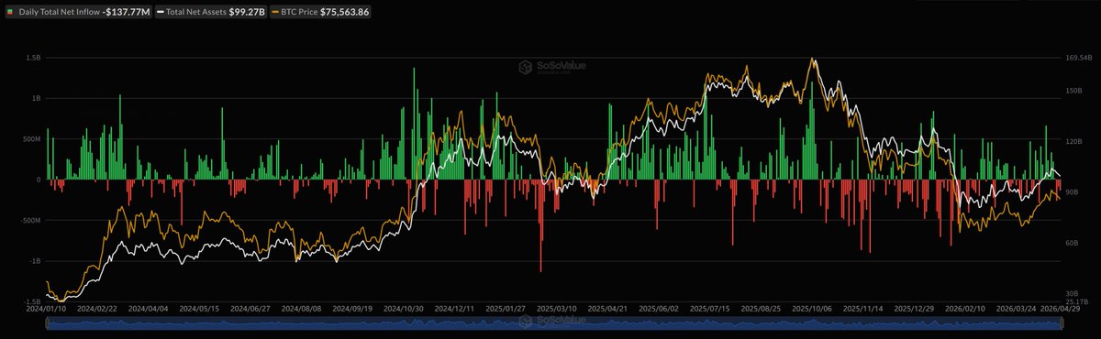The height and width of the screenshot is (339, 1101).
Task: Click the 2025/03/10 date label
Action: [558, 309]
